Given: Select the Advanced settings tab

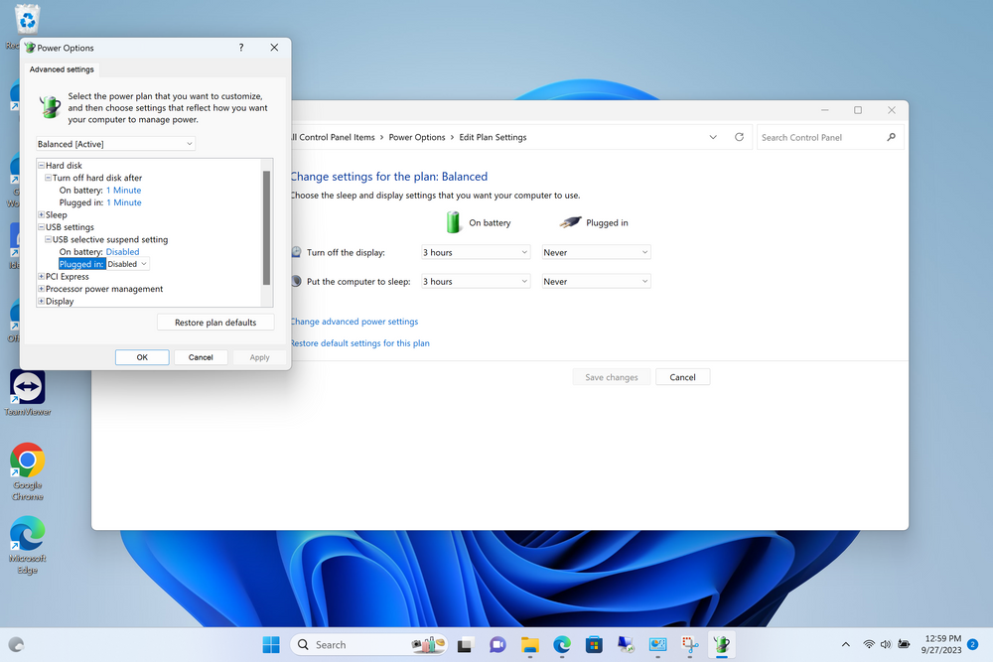Looking at the screenshot, I should coord(61,69).
